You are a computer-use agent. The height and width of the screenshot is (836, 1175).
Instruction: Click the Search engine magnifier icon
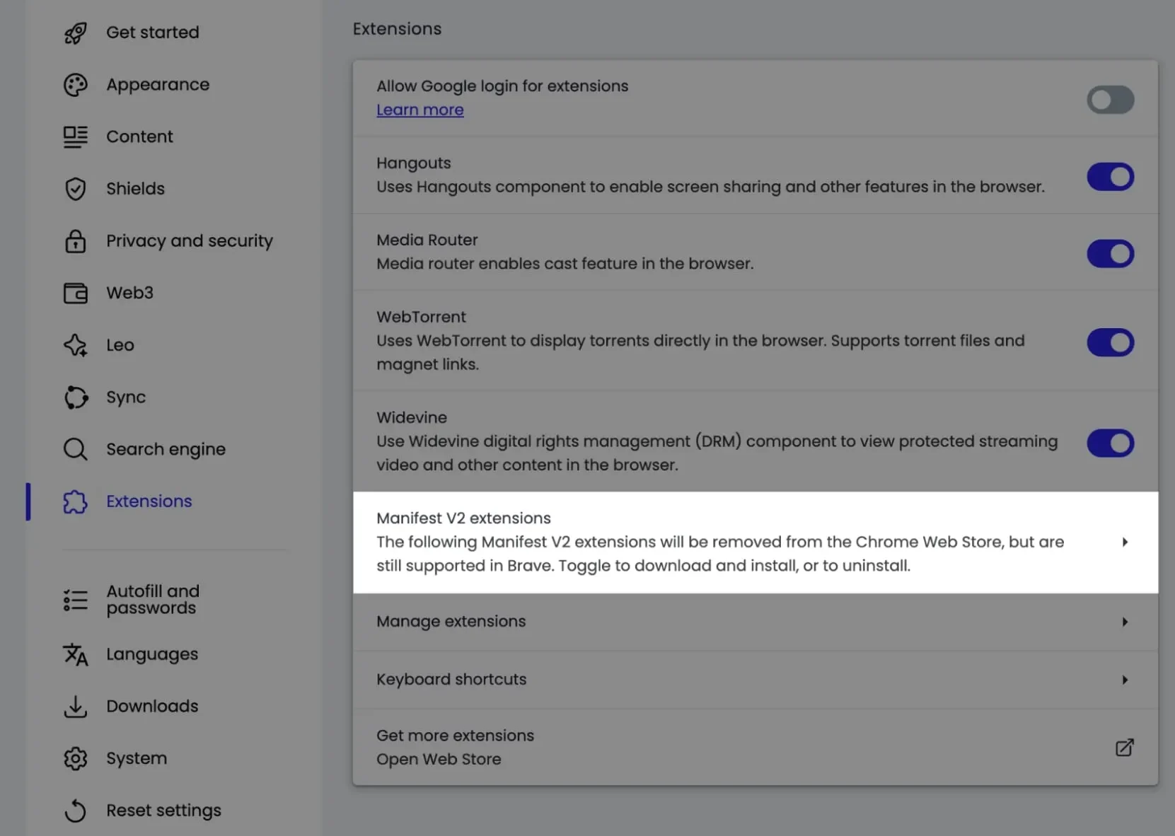point(76,449)
